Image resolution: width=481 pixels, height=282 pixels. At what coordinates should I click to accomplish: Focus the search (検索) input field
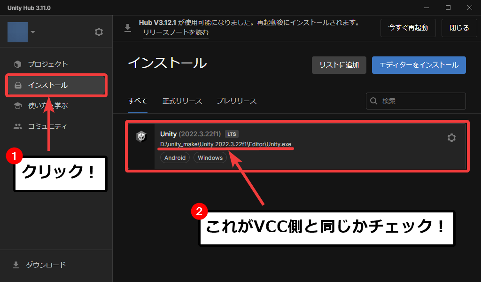416,101
